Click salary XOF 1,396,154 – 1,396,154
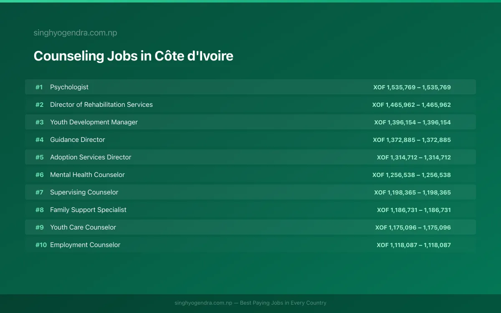 click(412, 122)
